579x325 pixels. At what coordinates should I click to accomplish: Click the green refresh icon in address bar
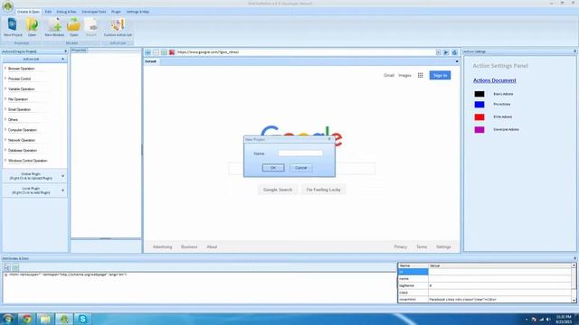pos(164,52)
